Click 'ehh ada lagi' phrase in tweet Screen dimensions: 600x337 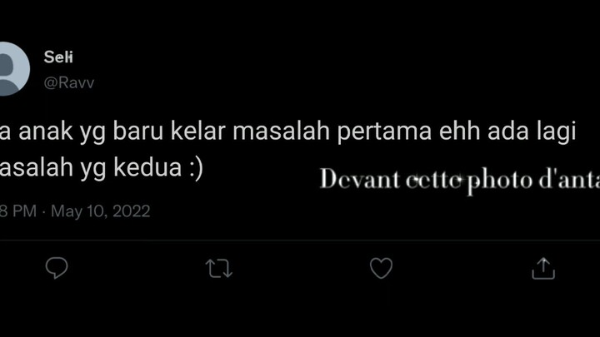(x=507, y=131)
